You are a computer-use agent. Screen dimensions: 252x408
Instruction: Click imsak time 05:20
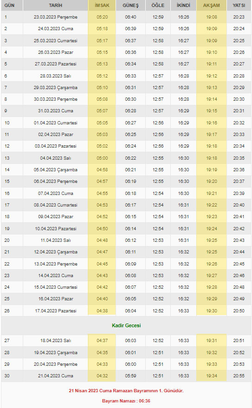(x=102, y=17)
